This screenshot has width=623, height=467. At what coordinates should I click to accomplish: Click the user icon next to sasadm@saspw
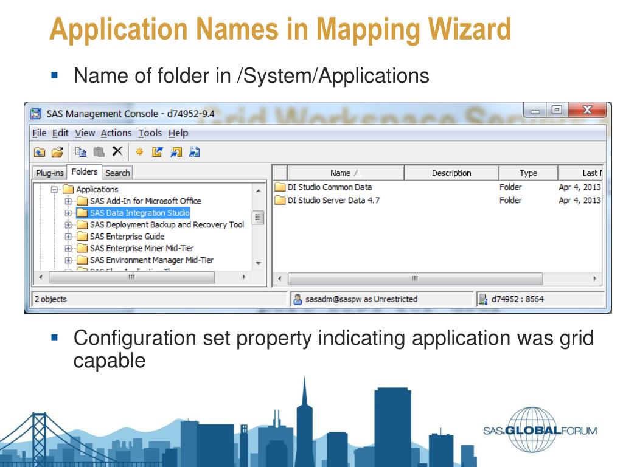coord(297,299)
